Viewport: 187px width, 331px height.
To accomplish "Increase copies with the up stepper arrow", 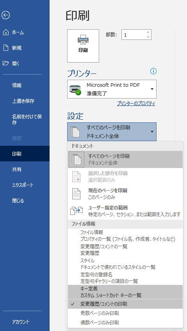I will coord(148,32).
